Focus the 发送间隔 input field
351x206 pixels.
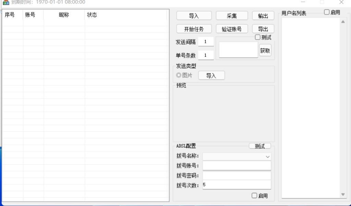click(x=206, y=42)
